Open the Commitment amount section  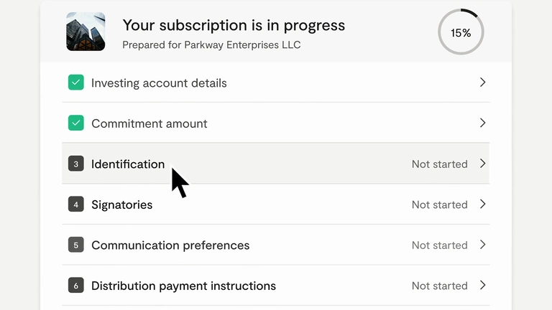point(149,123)
